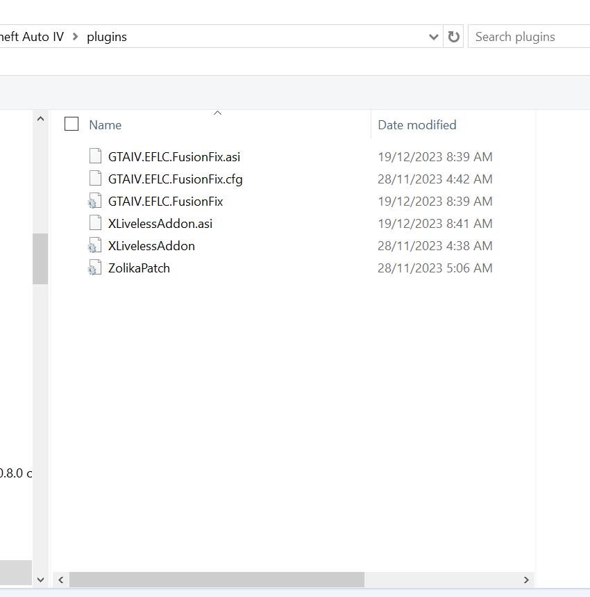Sort files by Date modified column
Image resolution: width=590 pixels, height=597 pixels.
pyautogui.click(x=417, y=125)
